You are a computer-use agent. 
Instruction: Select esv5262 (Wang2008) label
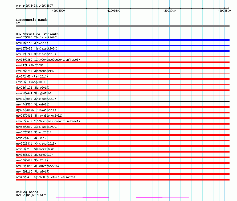pyautogui.click(x=30, y=82)
